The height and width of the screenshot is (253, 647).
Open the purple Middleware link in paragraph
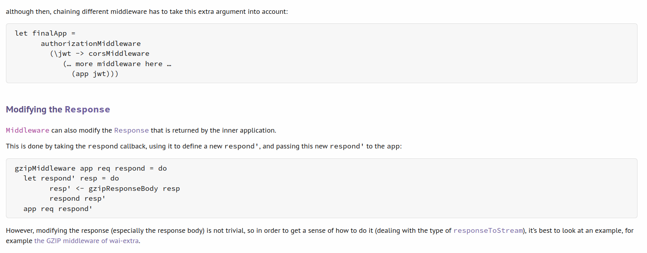(28, 130)
